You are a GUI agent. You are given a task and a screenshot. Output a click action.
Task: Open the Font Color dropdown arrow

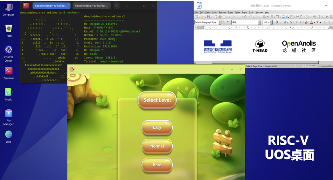(314, 22)
